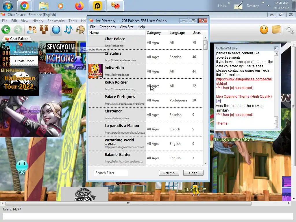Click the greyed forward arrow in toolbar
The height and width of the screenshot is (222, 296).
click(18, 30)
